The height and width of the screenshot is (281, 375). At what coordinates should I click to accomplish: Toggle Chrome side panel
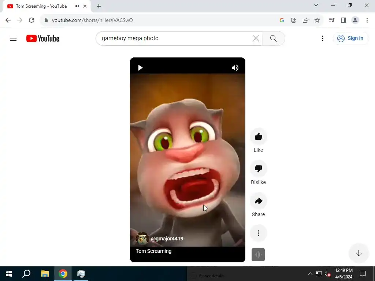coord(343,20)
